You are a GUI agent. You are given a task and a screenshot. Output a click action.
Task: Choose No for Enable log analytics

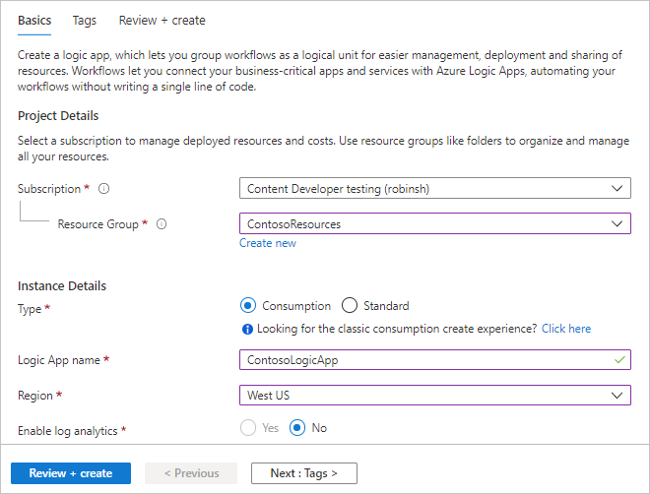point(297,428)
